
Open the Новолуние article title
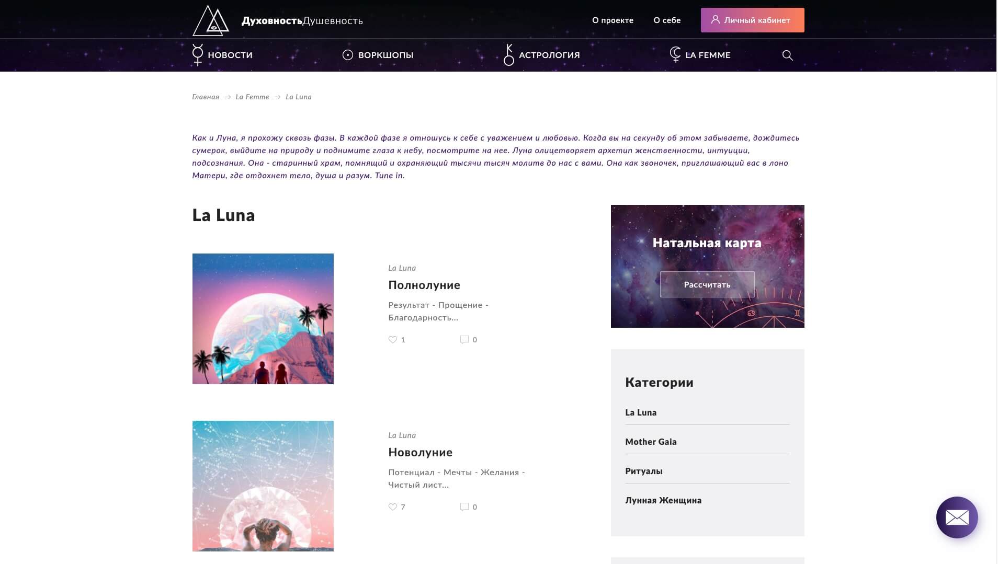click(420, 452)
